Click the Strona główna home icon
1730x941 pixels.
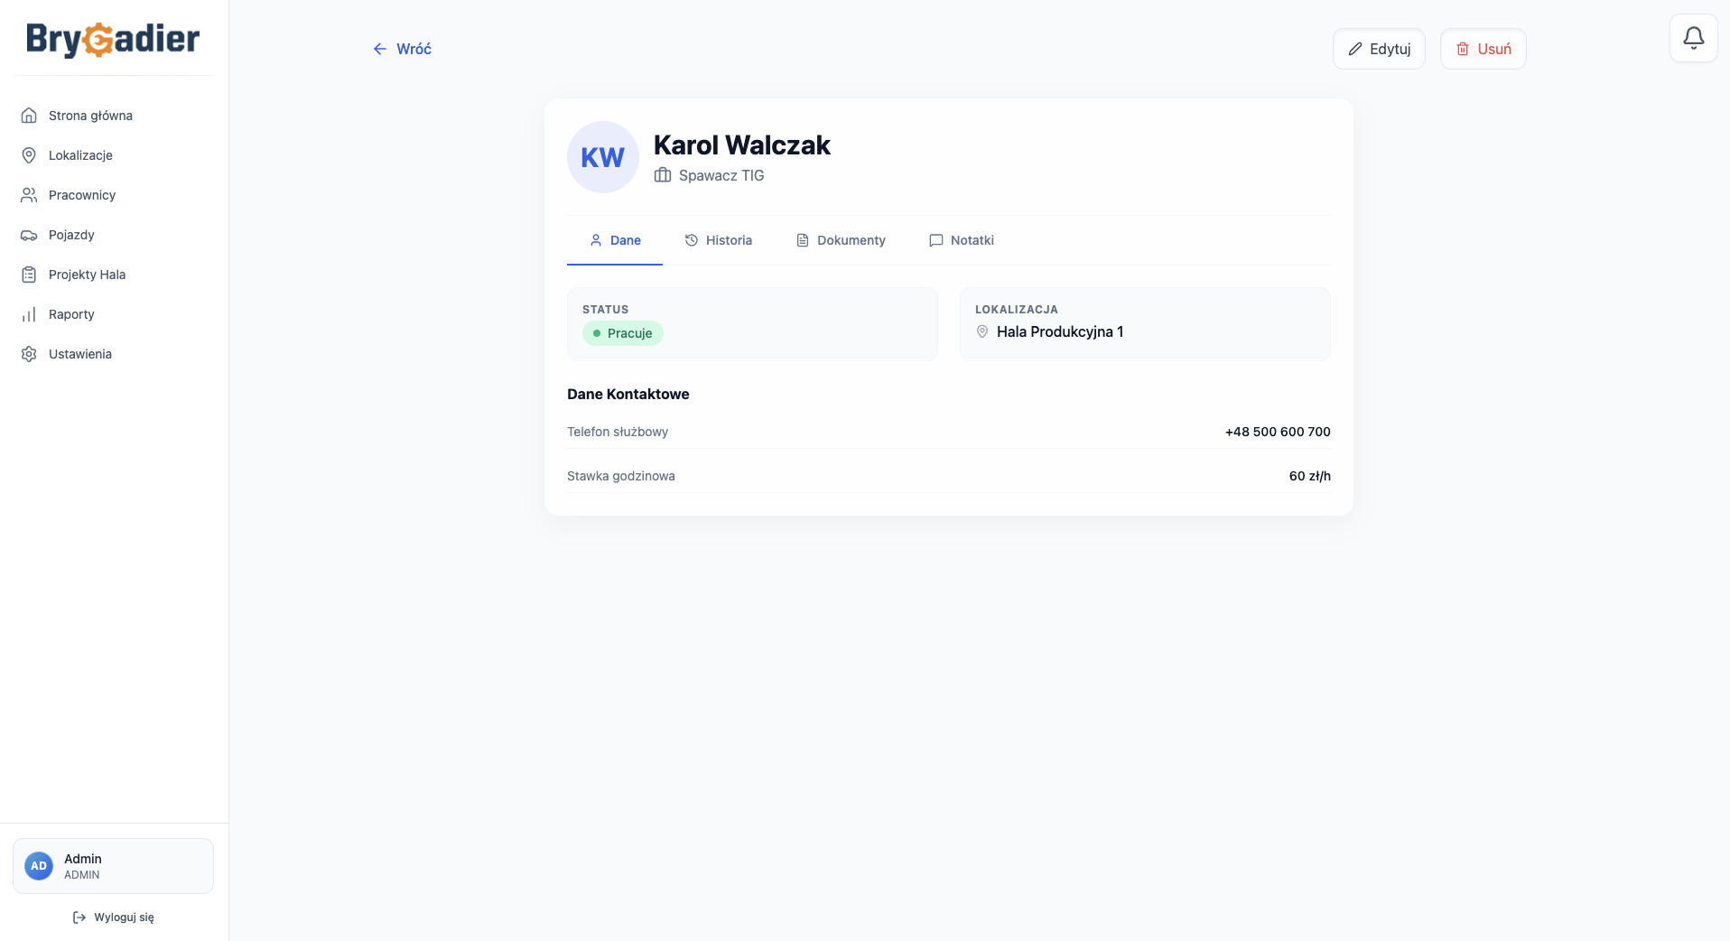29,116
